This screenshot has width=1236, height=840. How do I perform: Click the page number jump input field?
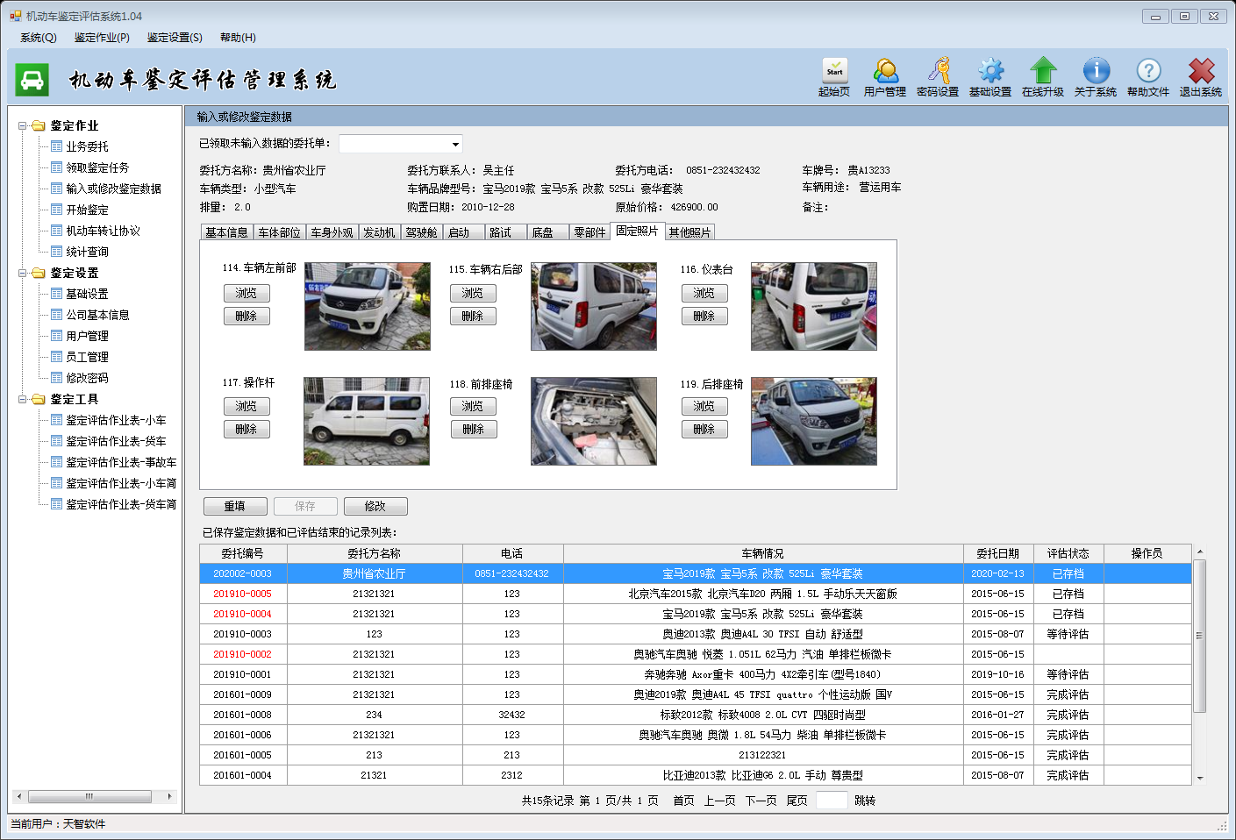click(x=832, y=800)
